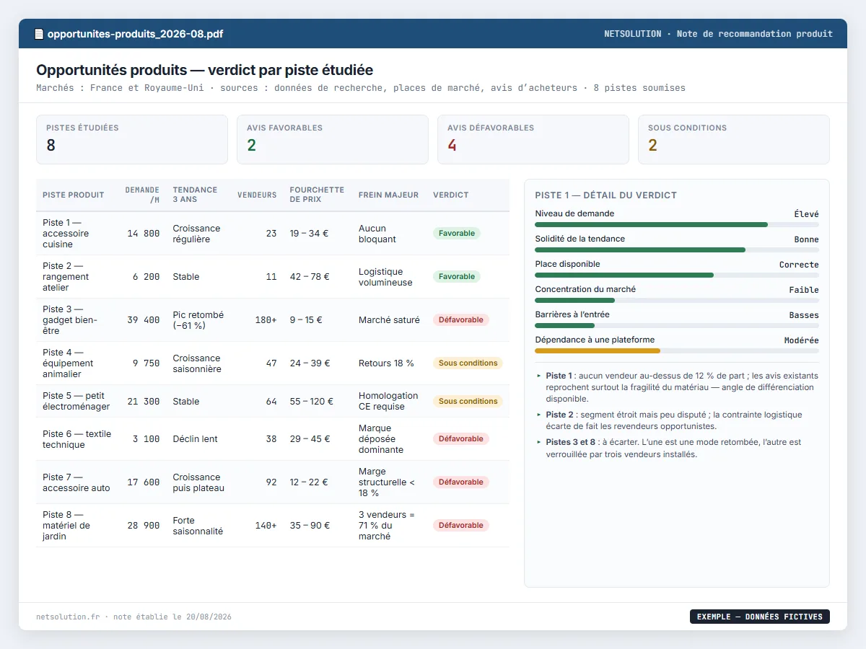The width and height of the screenshot is (866, 649).
Task: Select row Piste 7 — accessoire auto
Action: pos(273,482)
